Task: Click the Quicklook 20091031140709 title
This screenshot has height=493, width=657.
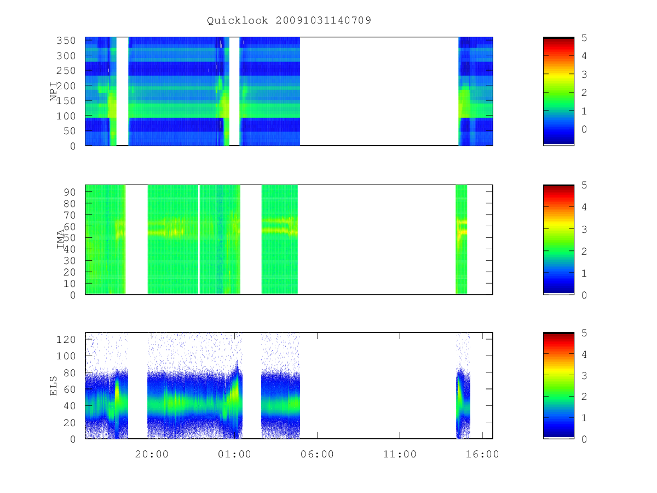Action: click(x=289, y=20)
